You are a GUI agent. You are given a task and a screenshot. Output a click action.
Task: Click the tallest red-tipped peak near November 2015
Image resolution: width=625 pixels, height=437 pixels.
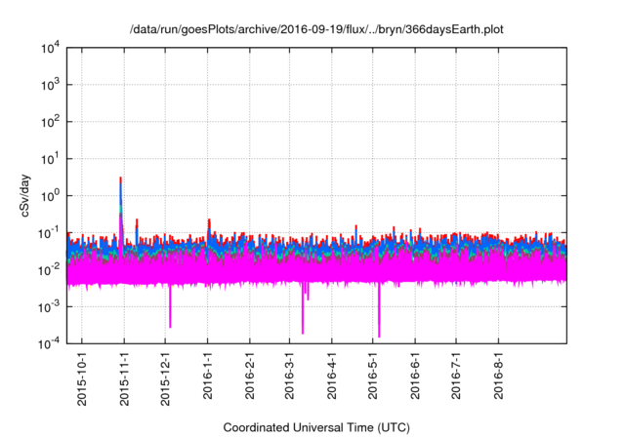coord(120,179)
